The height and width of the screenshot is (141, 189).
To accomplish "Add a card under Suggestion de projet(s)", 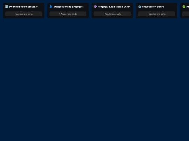I will pos(68,14).
